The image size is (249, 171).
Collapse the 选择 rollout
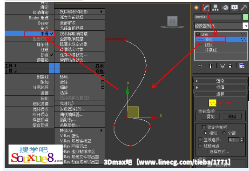pyautogui.click(x=220, y=94)
